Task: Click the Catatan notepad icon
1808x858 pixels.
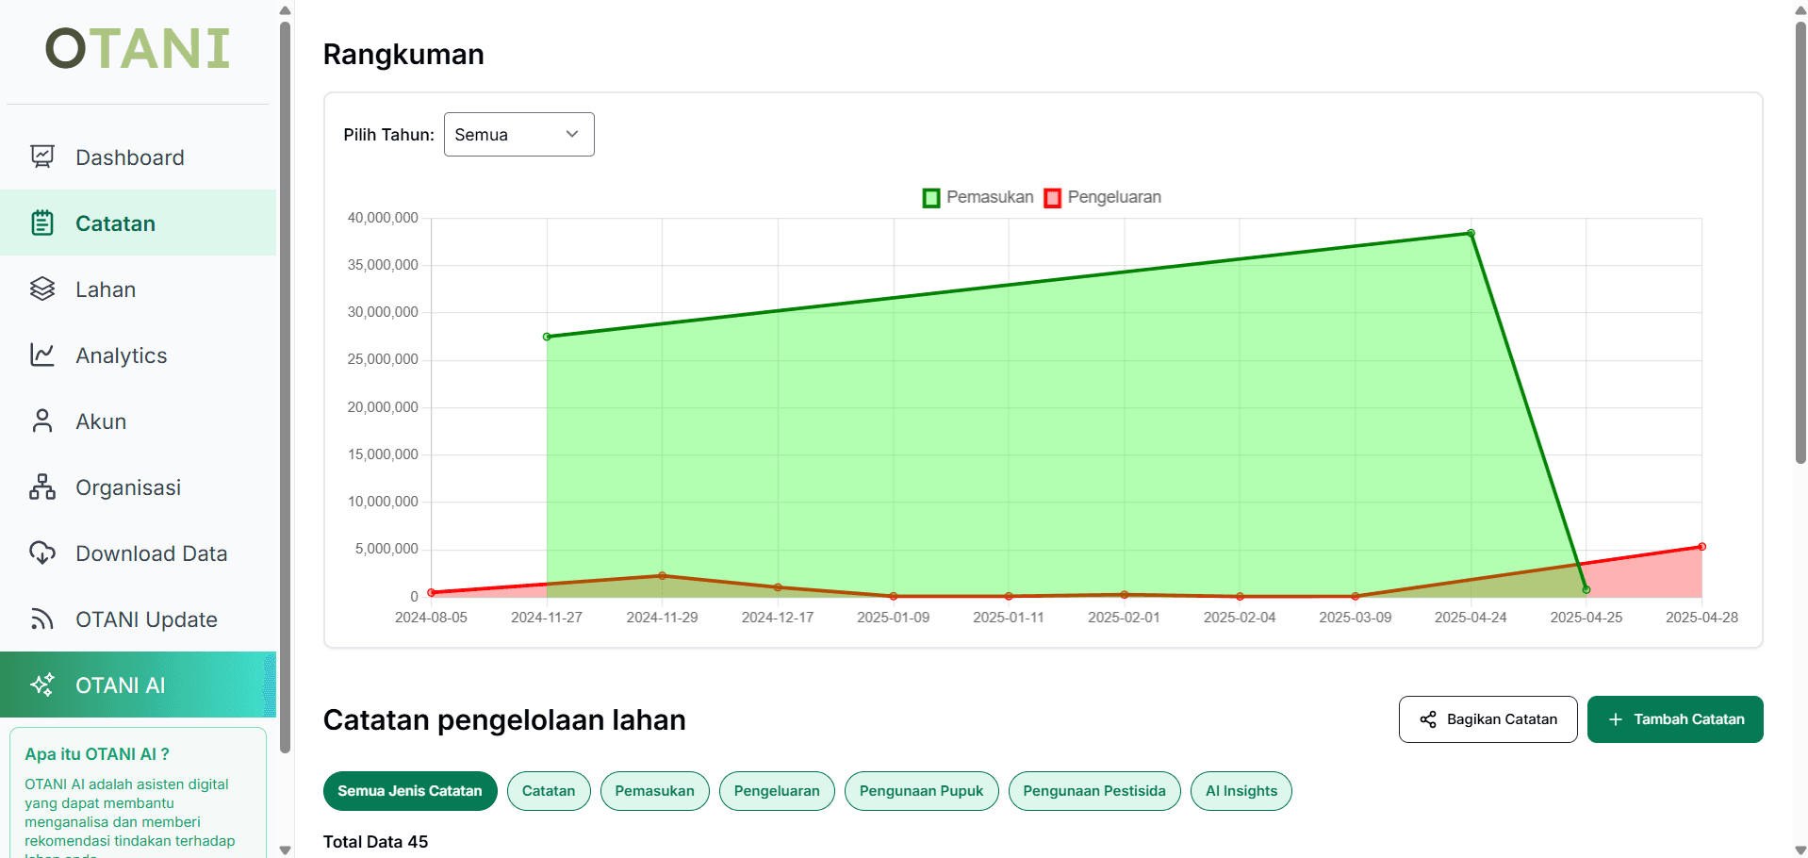Action: tap(42, 223)
